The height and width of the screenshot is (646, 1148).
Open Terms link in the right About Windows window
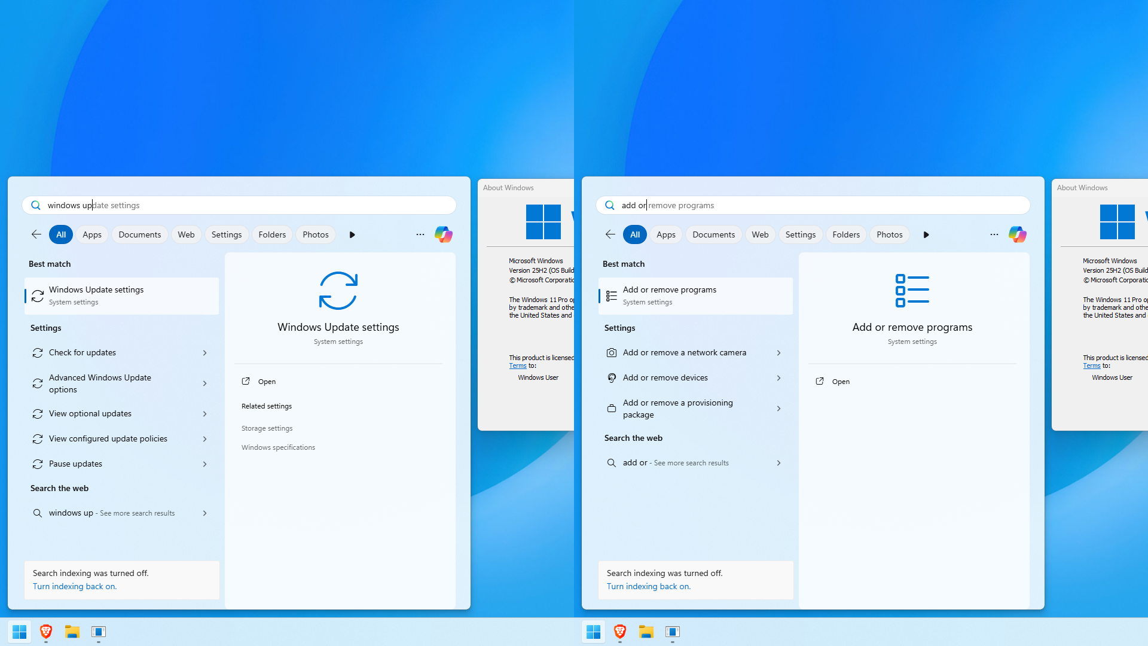(x=1092, y=366)
